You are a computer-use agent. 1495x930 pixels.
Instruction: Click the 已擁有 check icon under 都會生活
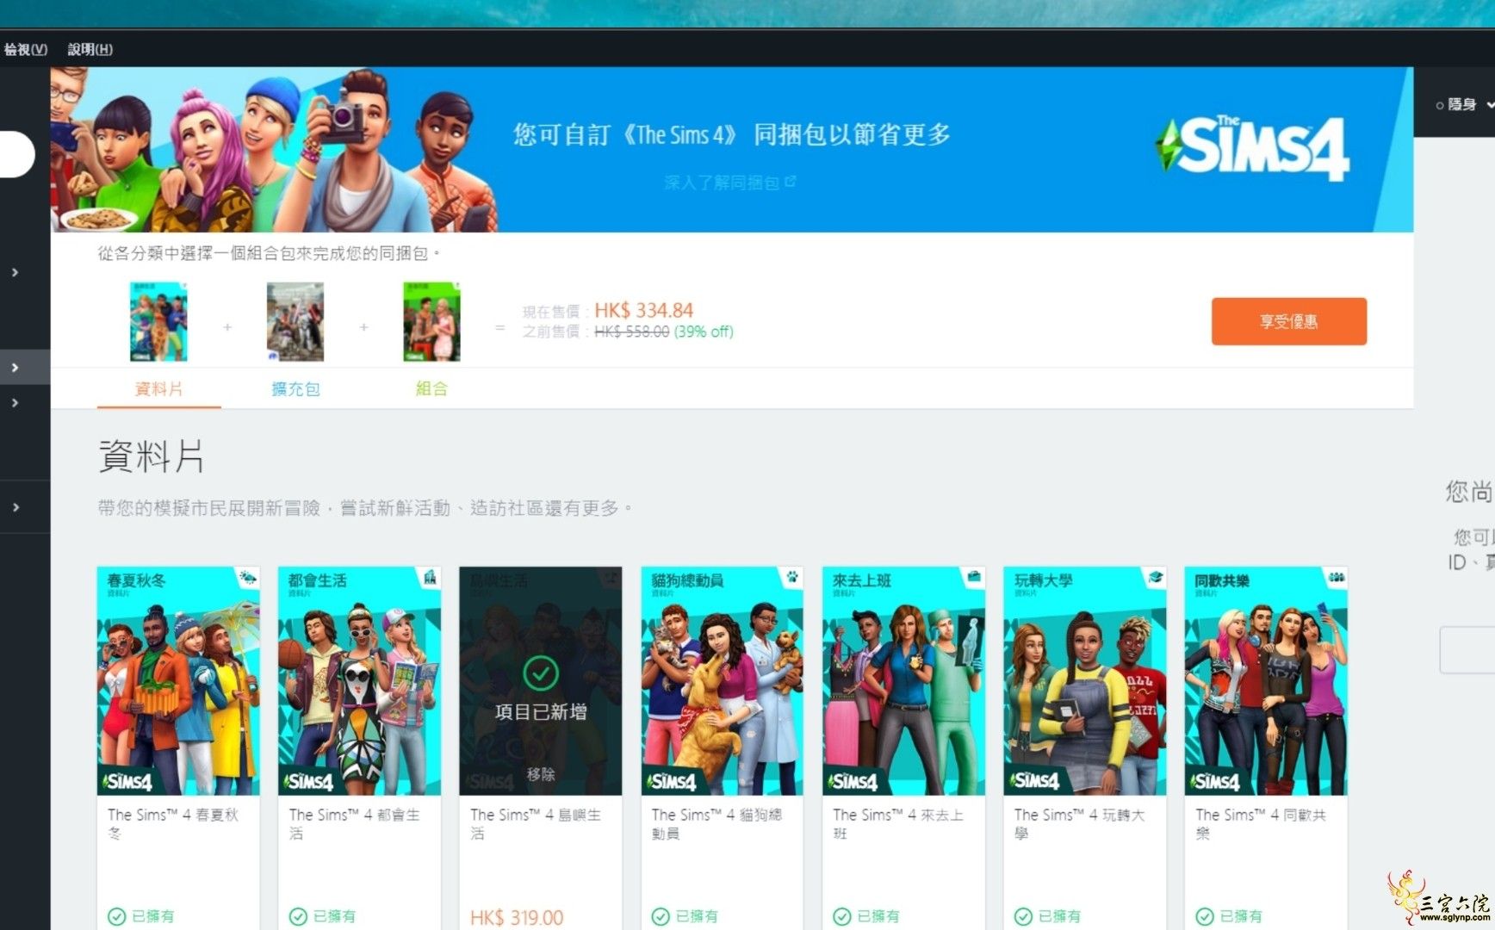click(298, 917)
